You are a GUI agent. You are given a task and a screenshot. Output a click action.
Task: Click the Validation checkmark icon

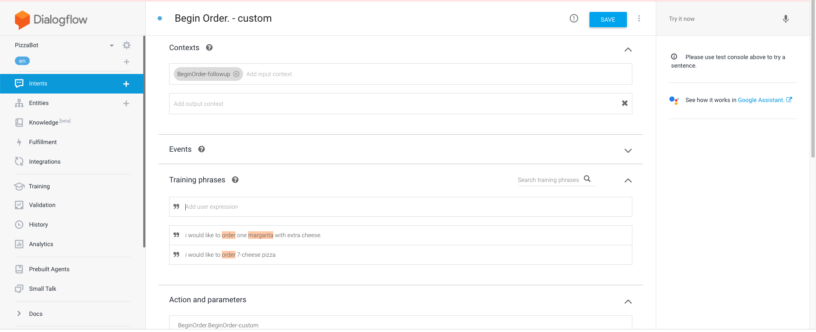pos(19,205)
